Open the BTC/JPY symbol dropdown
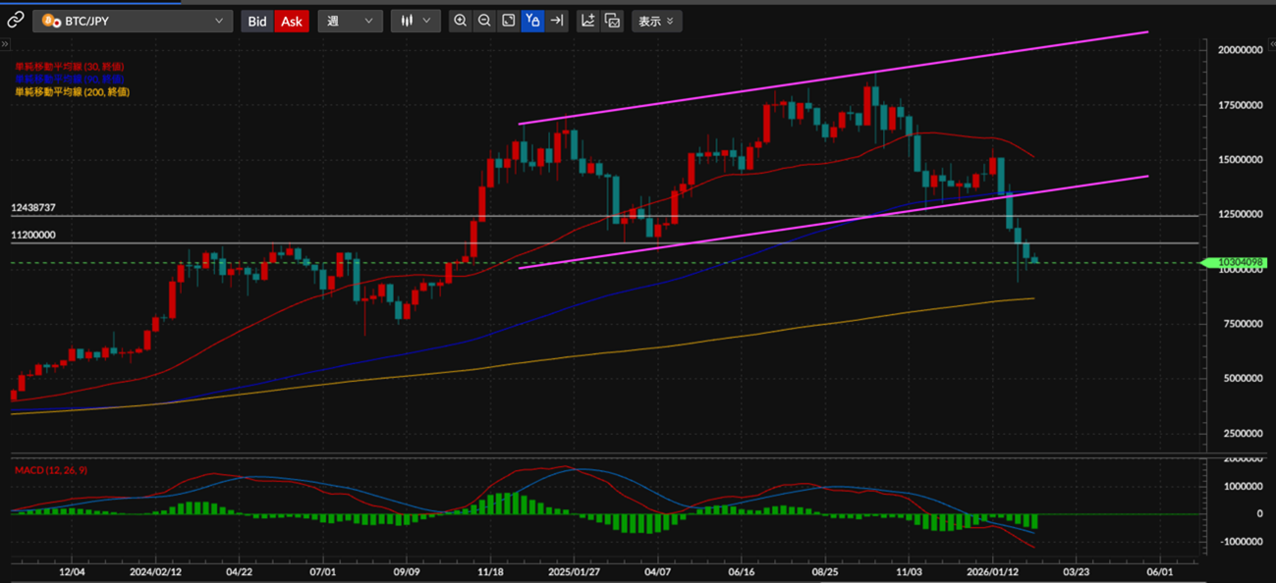This screenshot has width=1276, height=583. tap(133, 21)
